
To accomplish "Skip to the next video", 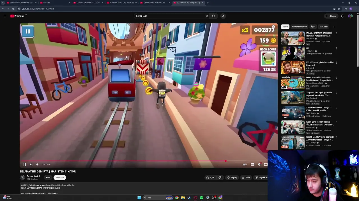I will (31, 164).
